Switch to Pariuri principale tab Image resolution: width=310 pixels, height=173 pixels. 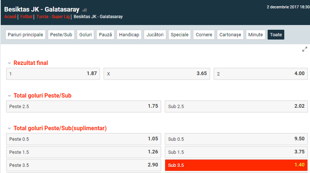(x=25, y=35)
